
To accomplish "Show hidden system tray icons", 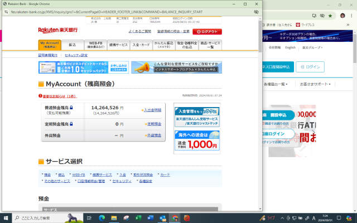I will (x=282, y=218).
